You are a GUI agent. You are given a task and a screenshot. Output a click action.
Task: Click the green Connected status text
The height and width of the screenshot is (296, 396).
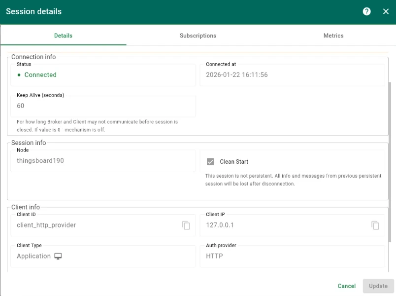point(40,75)
